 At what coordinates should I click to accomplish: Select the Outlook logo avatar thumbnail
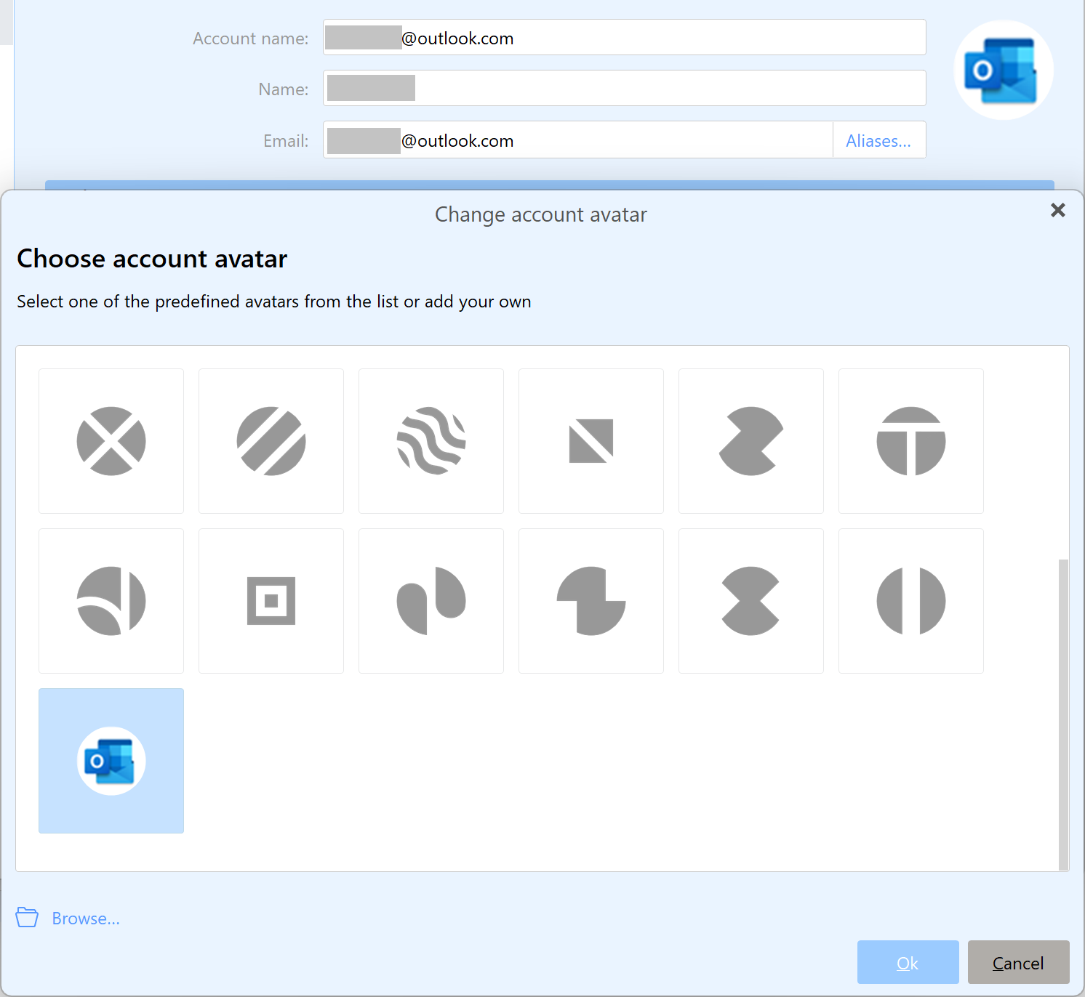[x=111, y=761]
